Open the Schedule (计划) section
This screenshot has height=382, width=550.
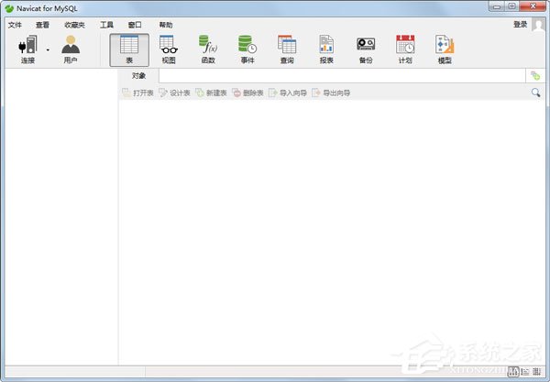[405, 49]
